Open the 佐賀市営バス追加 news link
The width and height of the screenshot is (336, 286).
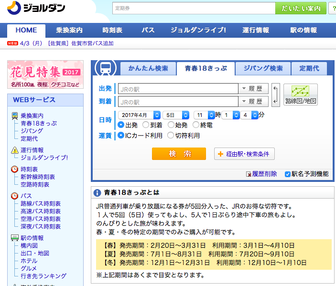point(92,43)
